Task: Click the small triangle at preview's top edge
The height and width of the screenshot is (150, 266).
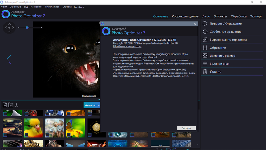Action: (99, 23)
